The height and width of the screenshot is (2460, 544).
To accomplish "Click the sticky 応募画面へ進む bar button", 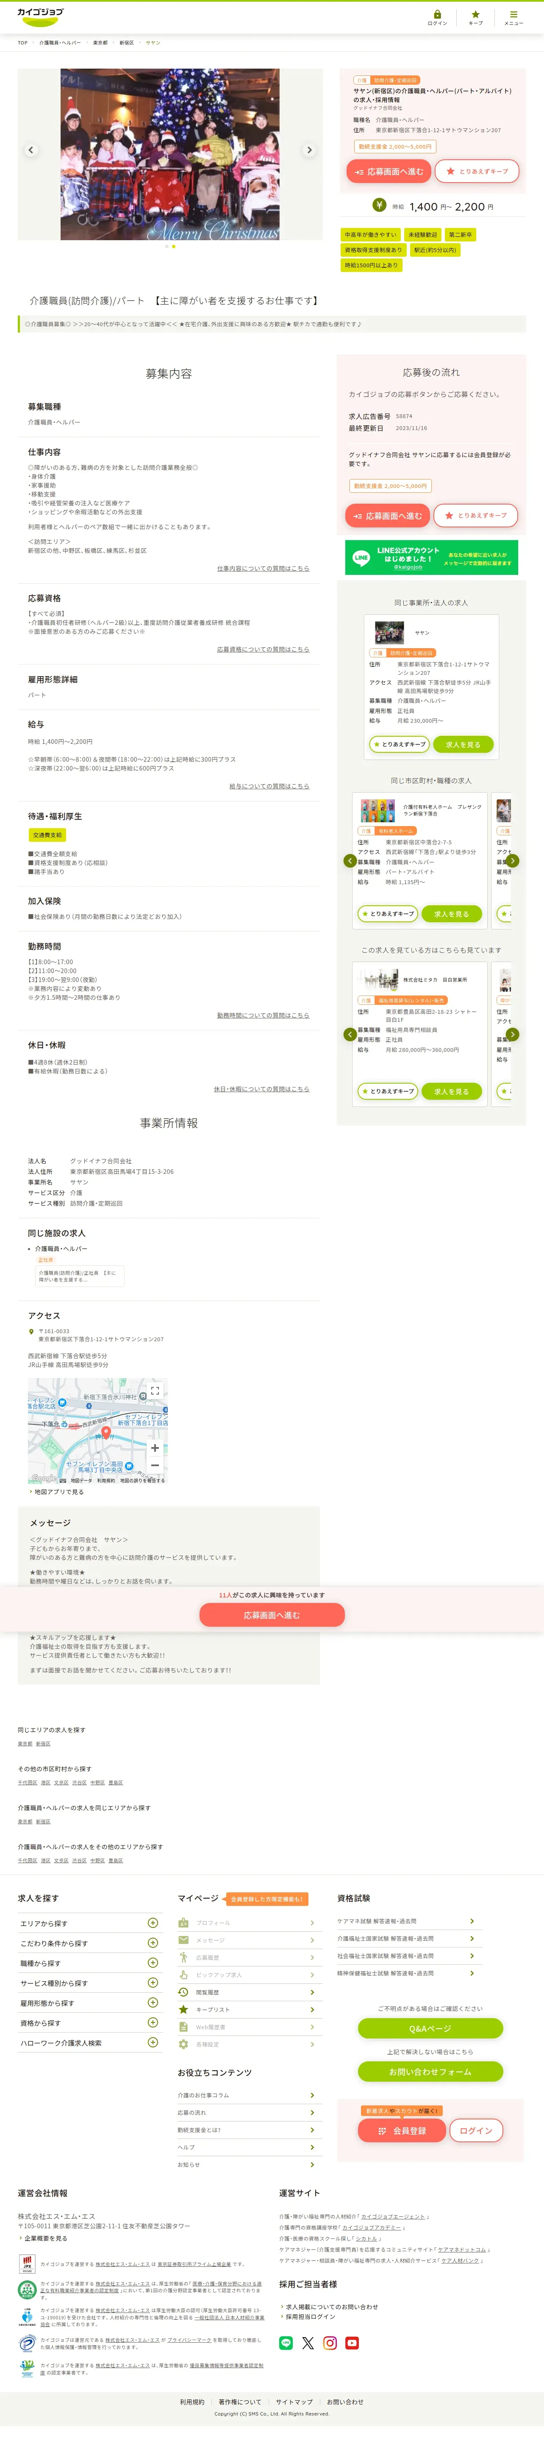I will pos(272,1615).
